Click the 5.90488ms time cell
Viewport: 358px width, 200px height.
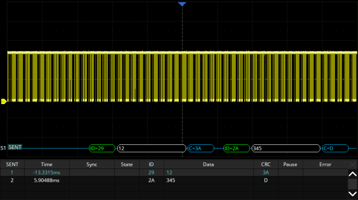click(x=47, y=180)
